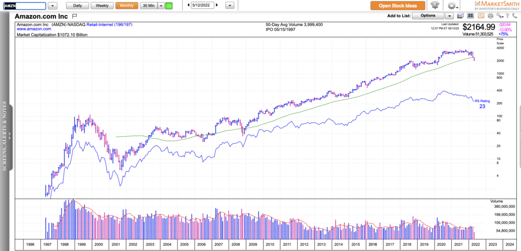Expand the Add to List dropdown arrow

449,16
